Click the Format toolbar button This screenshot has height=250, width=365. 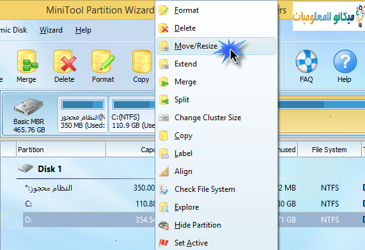click(x=103, y=66)
